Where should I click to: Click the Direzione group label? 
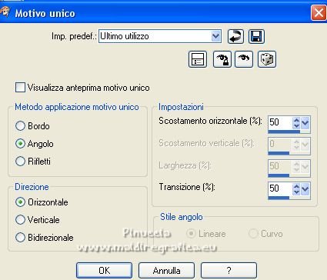pyautogui.click(x=32, y=187)
